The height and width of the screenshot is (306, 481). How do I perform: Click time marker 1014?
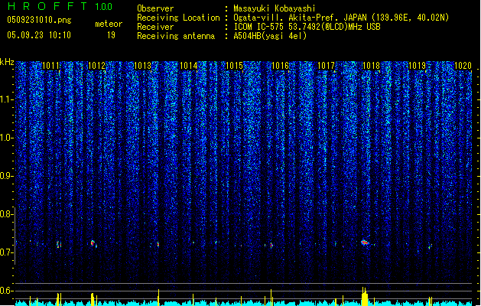point(188,66)
